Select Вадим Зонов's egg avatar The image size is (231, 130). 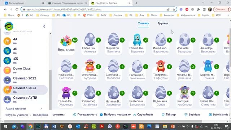point(161,92)
